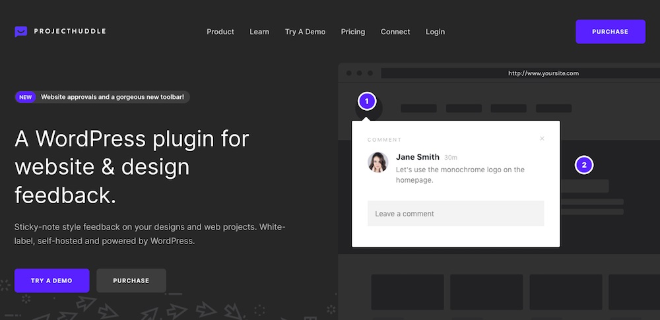Open the Learn menu item
This screenshot has width=660, height=320.
(259, 32)
